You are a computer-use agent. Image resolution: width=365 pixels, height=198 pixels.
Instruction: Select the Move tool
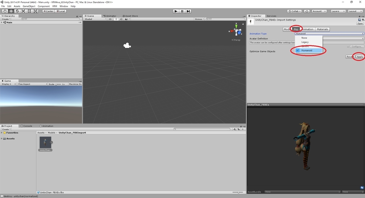coord(11,11)
